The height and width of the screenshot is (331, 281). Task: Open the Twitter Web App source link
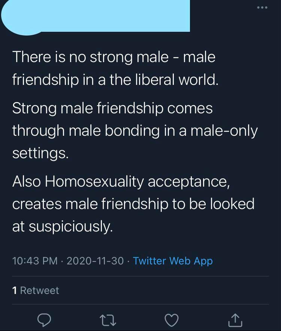tap(172, 261)
